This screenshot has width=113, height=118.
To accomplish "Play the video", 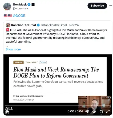I will click(x=7, y=112).
